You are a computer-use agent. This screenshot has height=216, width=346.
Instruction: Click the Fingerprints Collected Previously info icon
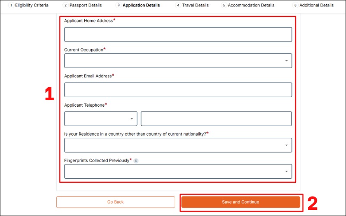click(136, 161)
